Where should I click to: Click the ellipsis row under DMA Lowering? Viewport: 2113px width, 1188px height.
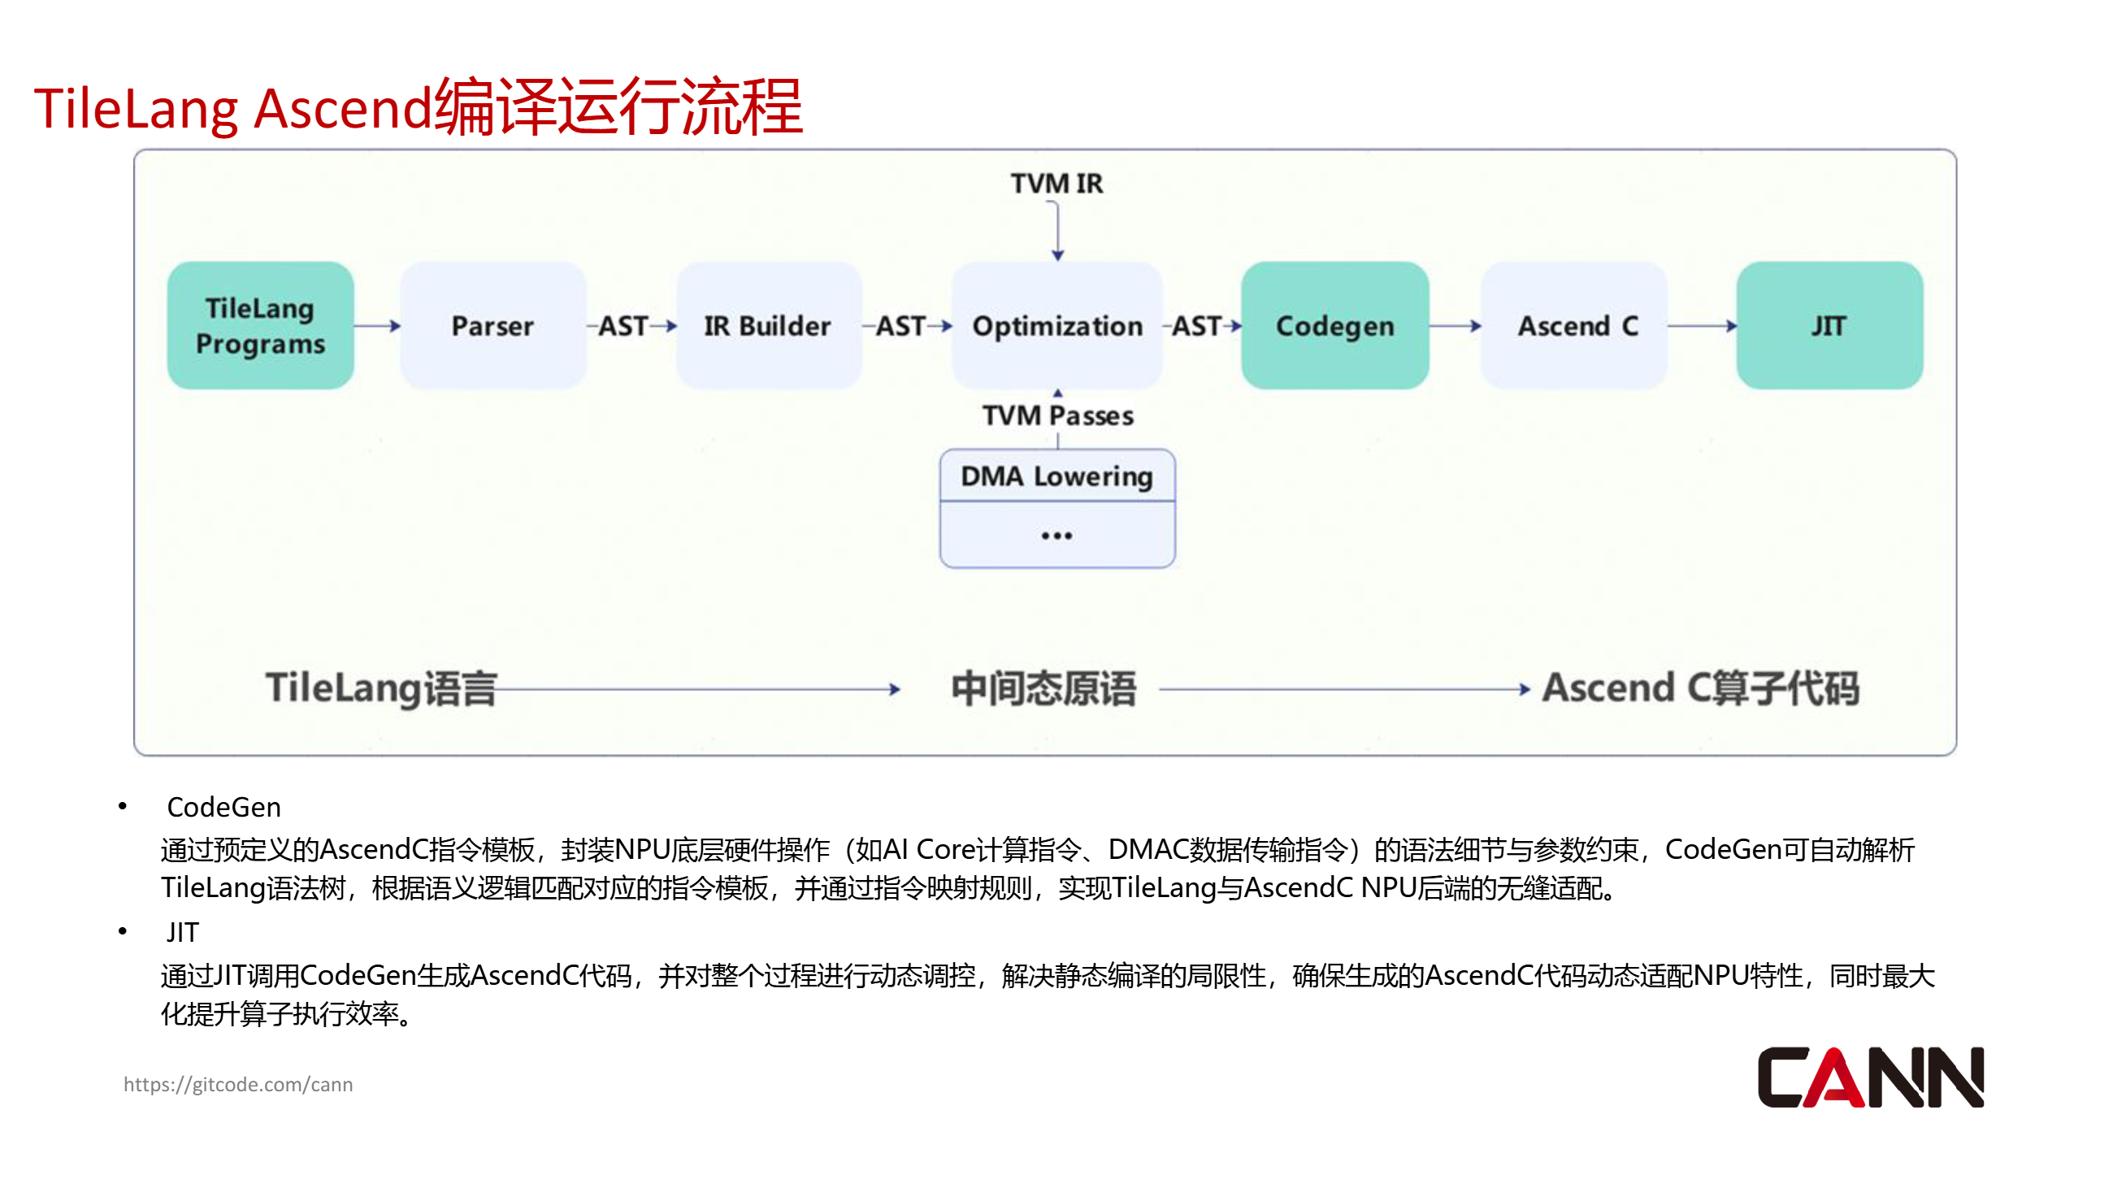1056,535
